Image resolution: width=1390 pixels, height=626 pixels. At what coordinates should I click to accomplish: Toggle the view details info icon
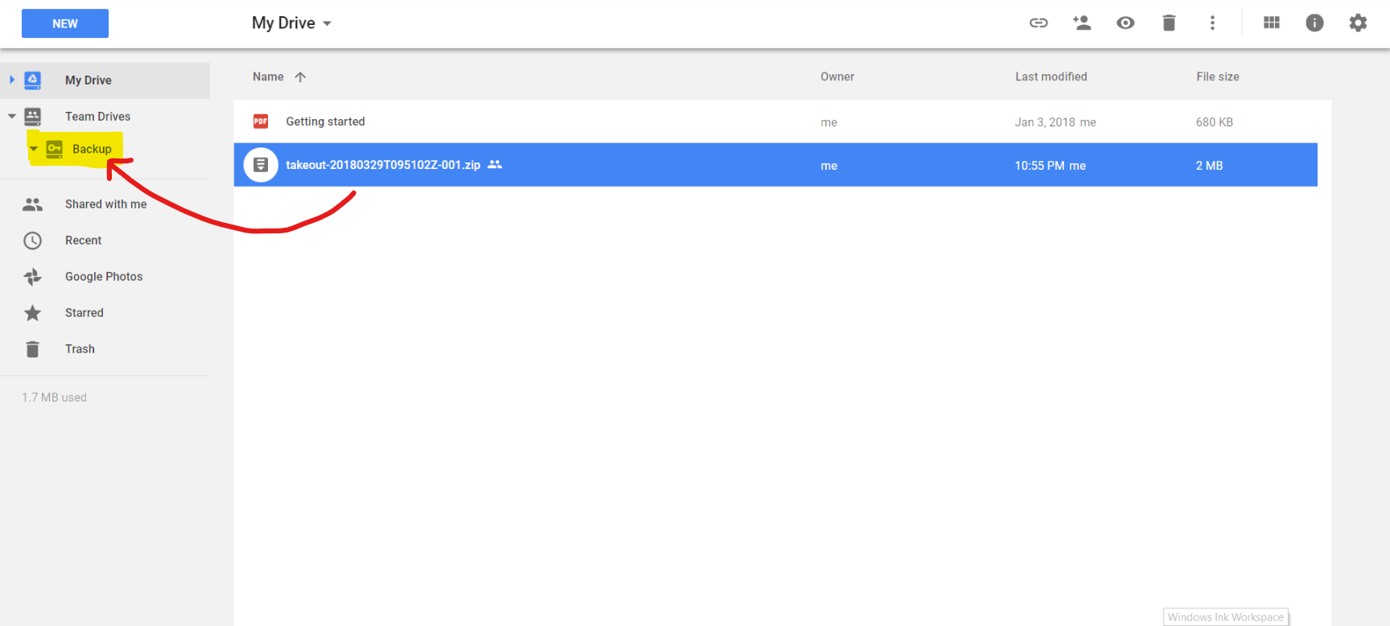pos(1314,23)
